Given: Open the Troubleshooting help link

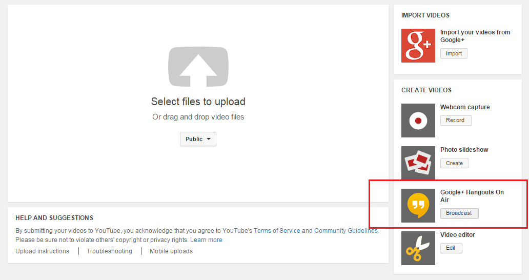Looking at the screenshot, I should pyautogui.click(x=109, y=251).
